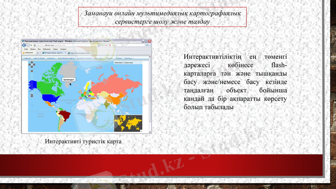Screen dimensions: 336x189
Task: Close the Internet Explorer window
Action: click(x=150, y=41)
